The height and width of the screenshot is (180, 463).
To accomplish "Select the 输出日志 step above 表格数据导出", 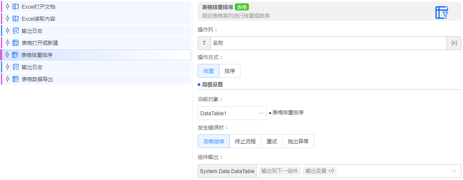I will (96, 67).
